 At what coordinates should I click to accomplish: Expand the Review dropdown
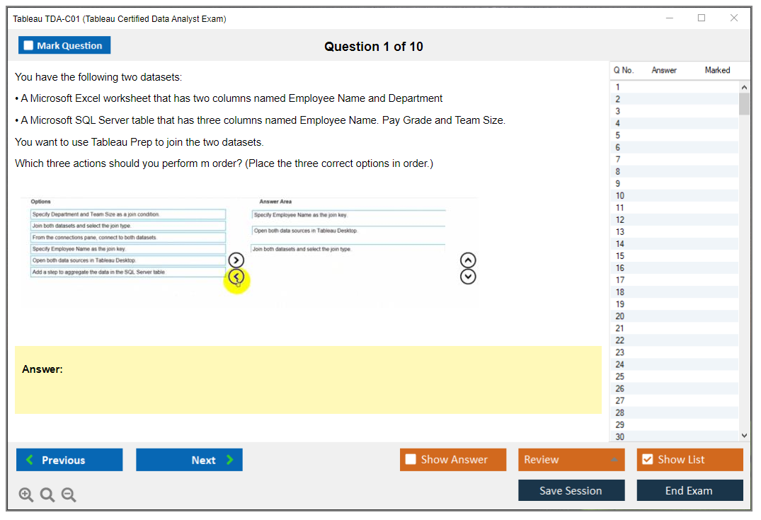614,460
